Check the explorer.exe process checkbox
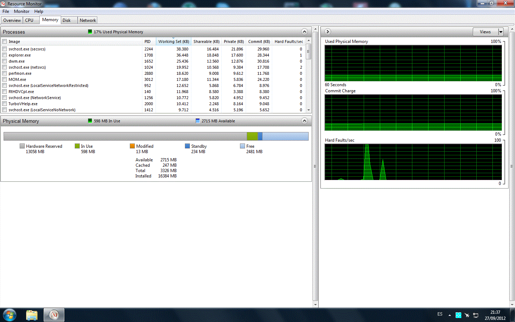 5,55
